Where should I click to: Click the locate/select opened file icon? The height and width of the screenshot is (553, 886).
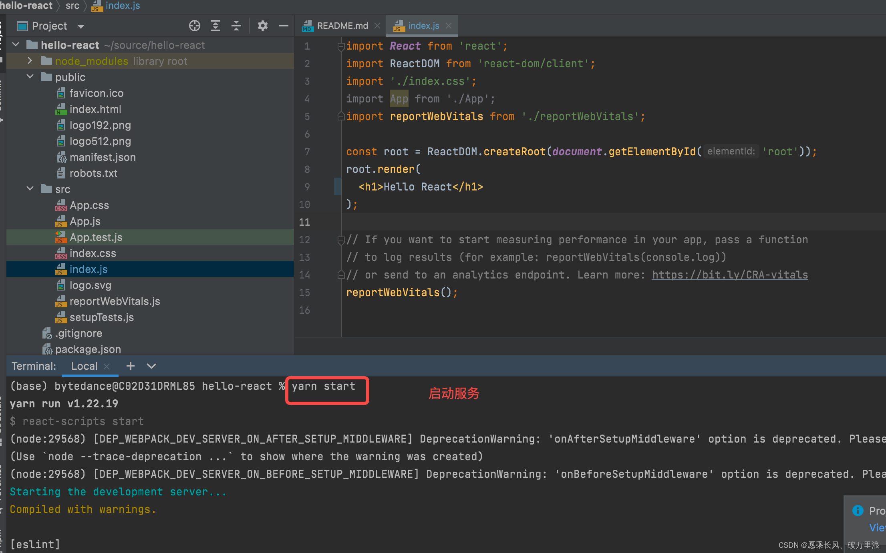click(195, 26)
